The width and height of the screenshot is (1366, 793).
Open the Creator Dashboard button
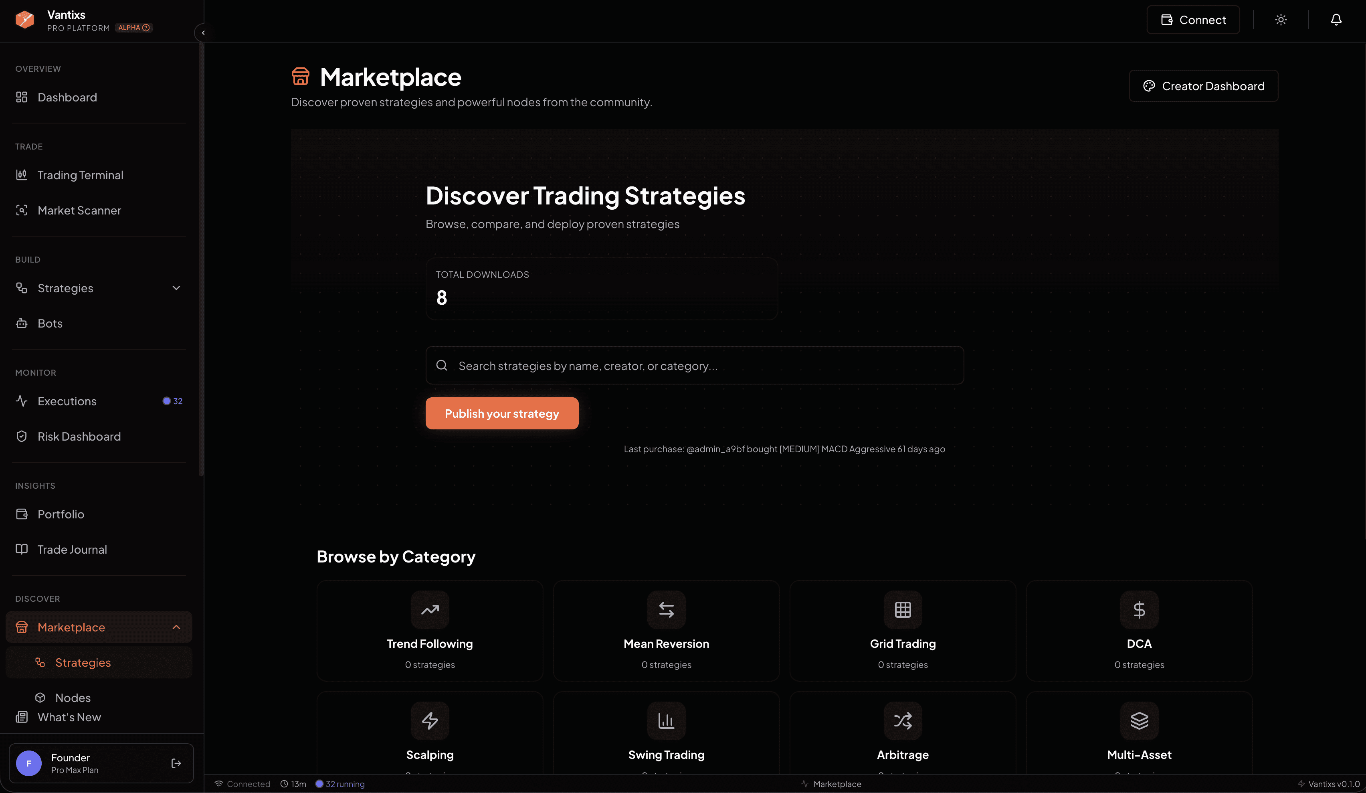pos(1203,86)
